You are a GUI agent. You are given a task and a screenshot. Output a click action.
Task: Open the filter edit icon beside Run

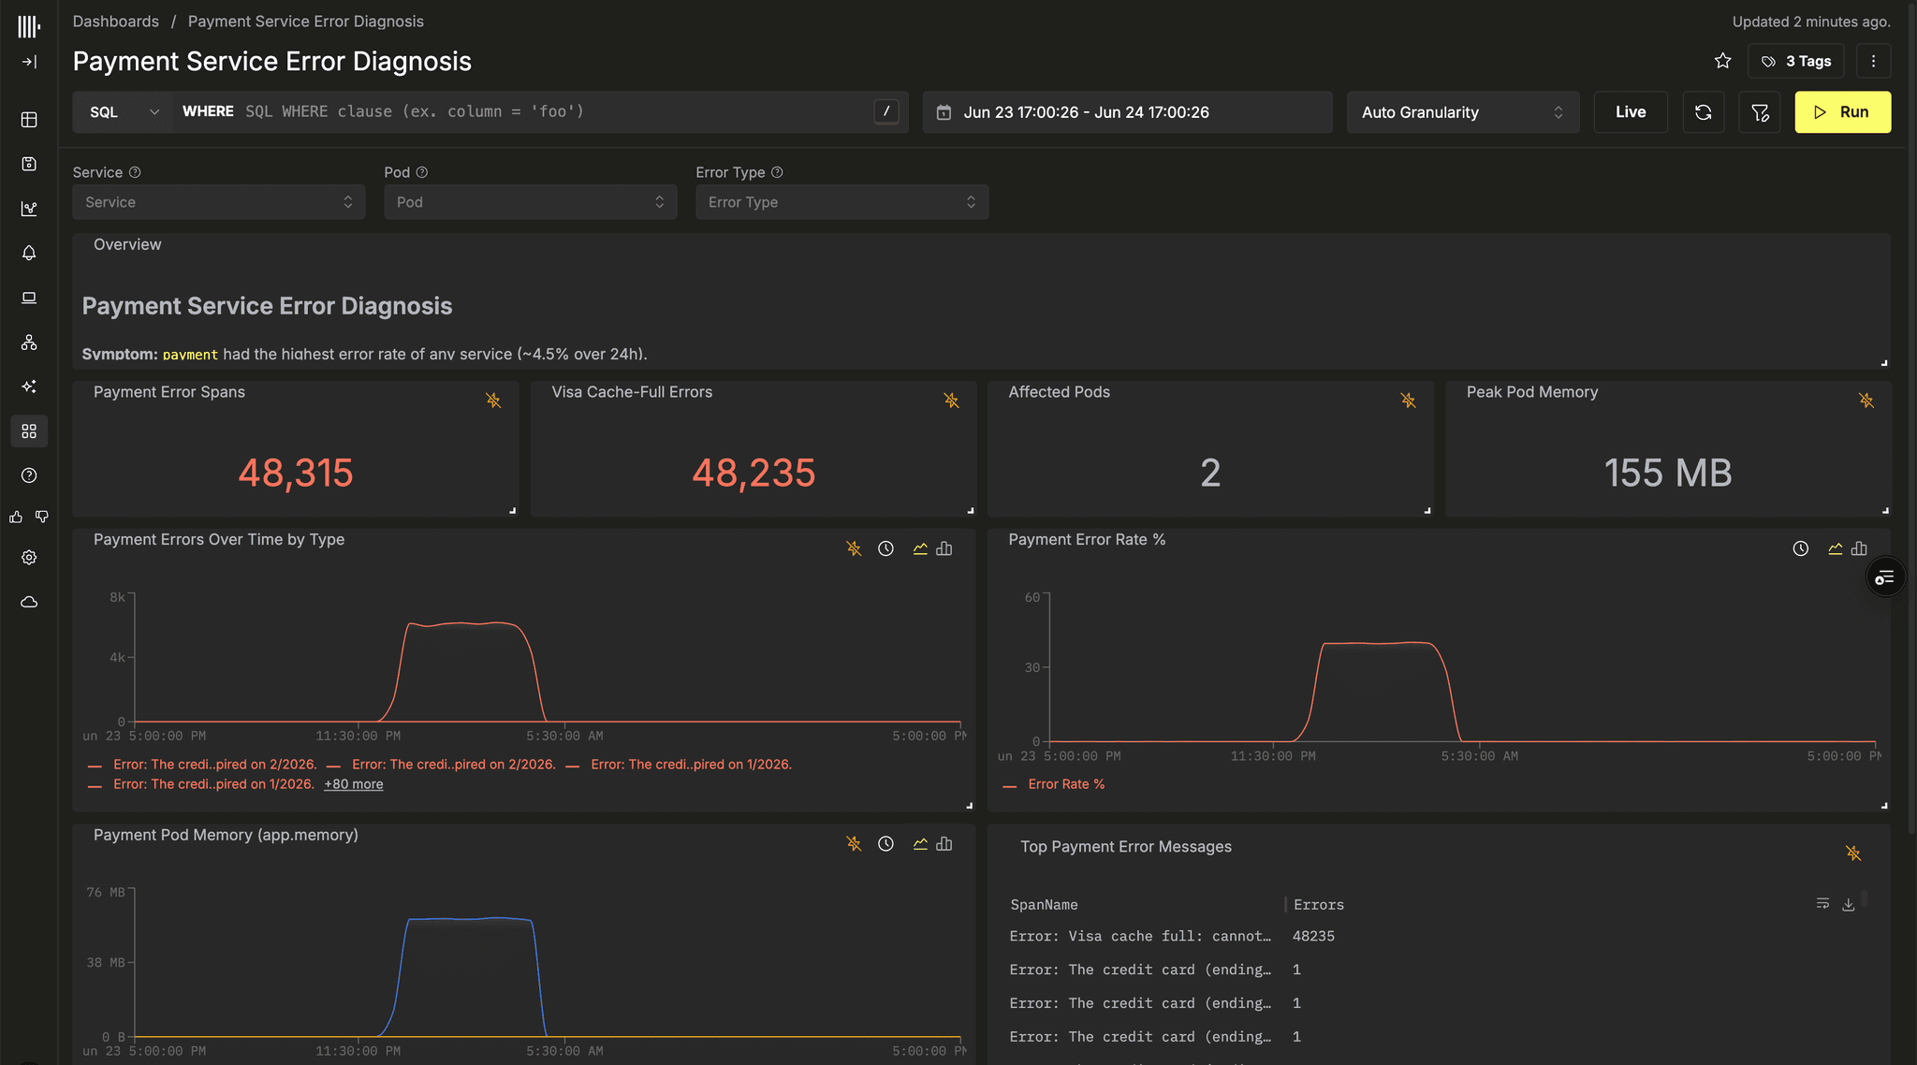(1760, 112)
